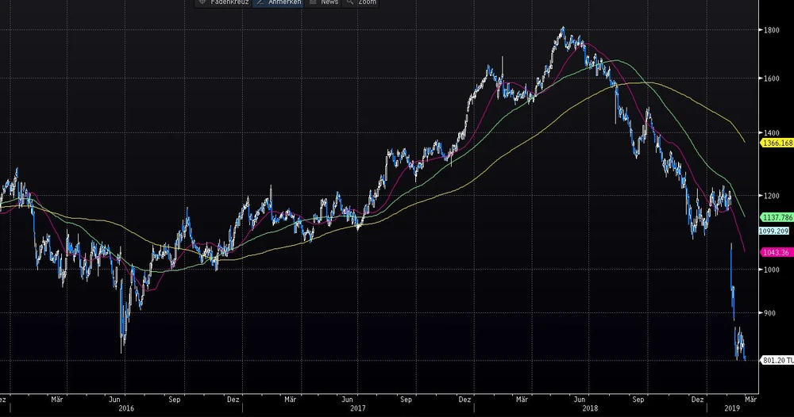Click the 1800 price axis label
Screen dimensions: 794x417
(x=772, y=31)
